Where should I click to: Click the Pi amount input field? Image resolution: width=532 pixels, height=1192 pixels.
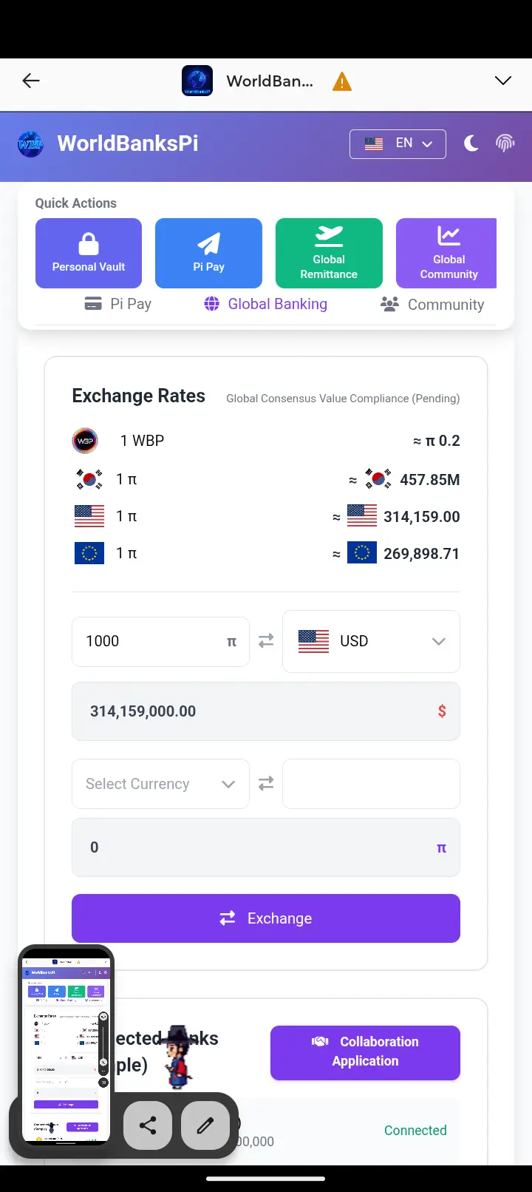point(151,641)
